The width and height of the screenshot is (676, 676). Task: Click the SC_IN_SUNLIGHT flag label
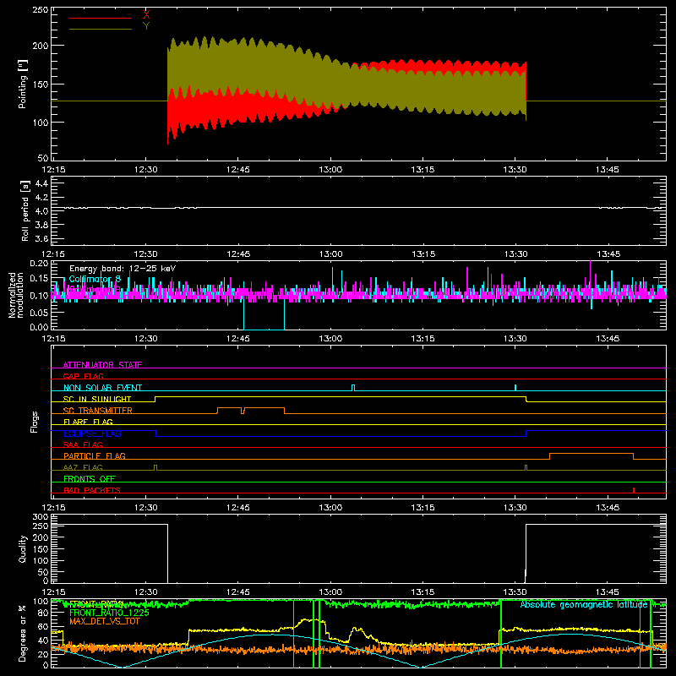[x=97, y=399]
